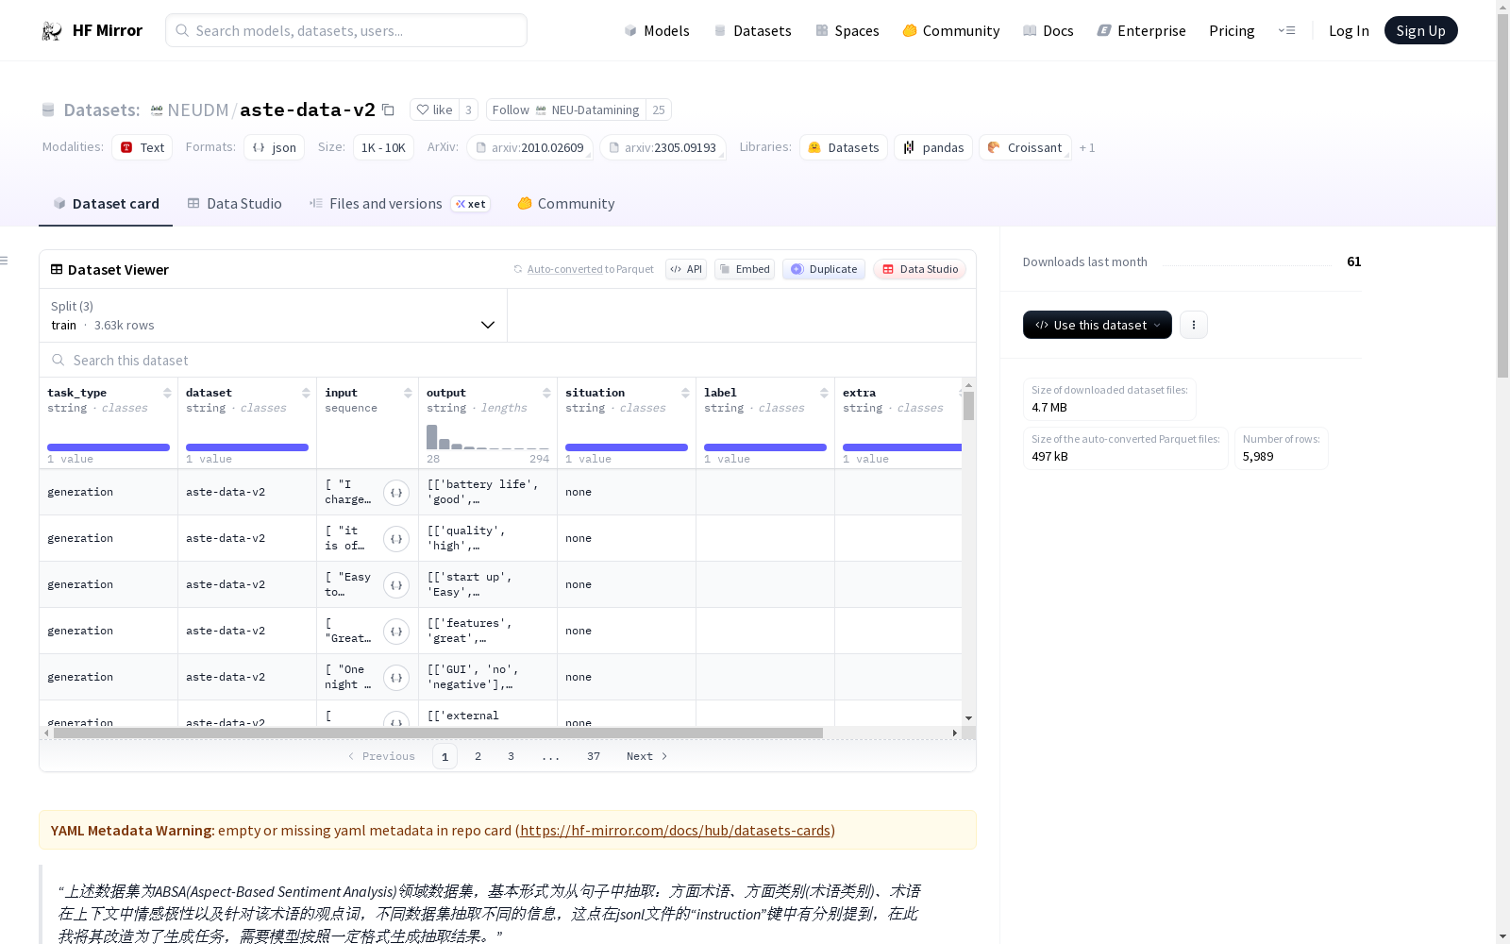Click the Log In link

1349,30
